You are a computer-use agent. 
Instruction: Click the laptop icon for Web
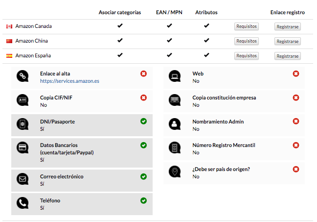click(175, 76)
